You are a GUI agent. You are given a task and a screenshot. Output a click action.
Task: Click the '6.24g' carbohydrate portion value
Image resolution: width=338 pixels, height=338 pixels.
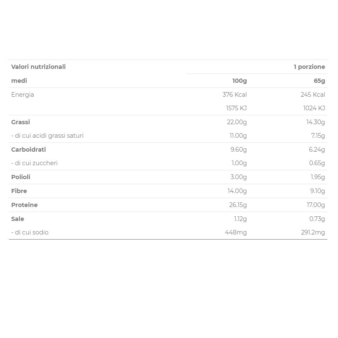tap(317, 150)
